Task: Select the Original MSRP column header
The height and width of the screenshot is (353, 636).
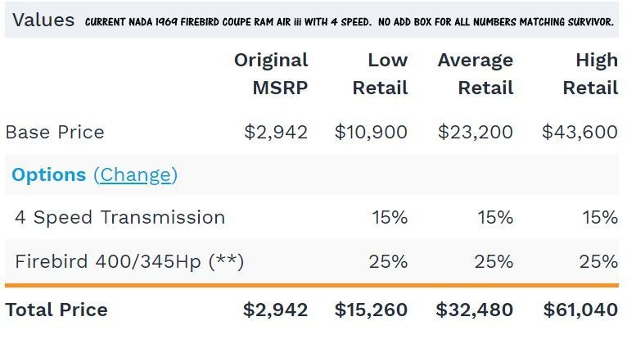Action: [271, 74]
